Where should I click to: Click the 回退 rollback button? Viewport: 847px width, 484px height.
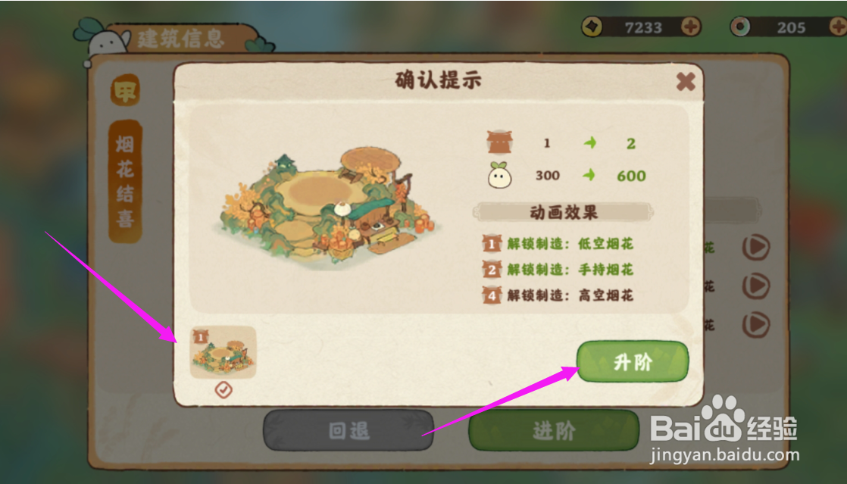coord(348,430)
